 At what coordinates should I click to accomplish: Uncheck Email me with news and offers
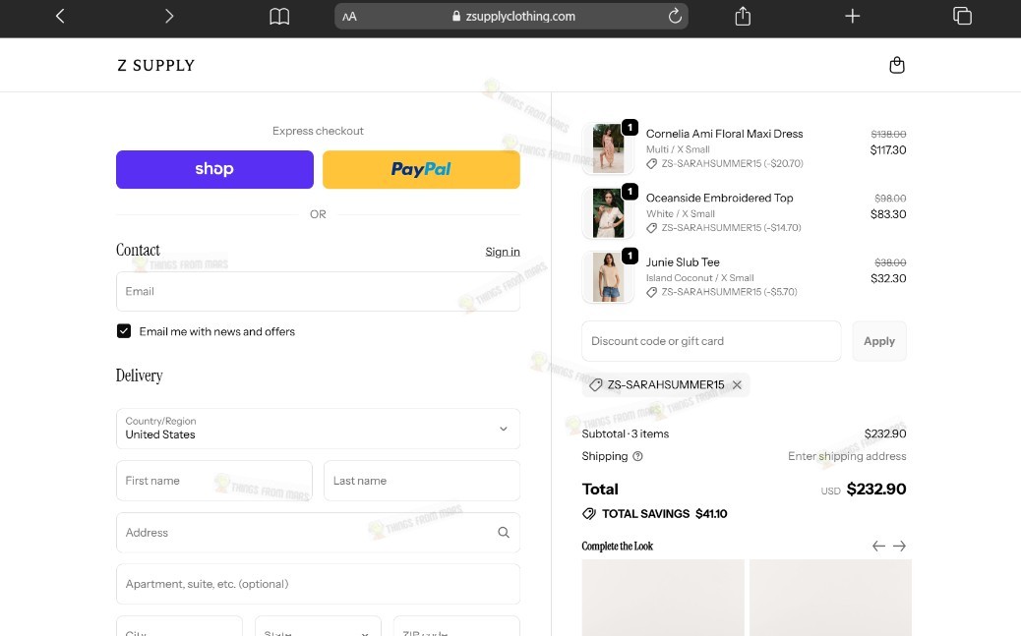coord(124,330)
